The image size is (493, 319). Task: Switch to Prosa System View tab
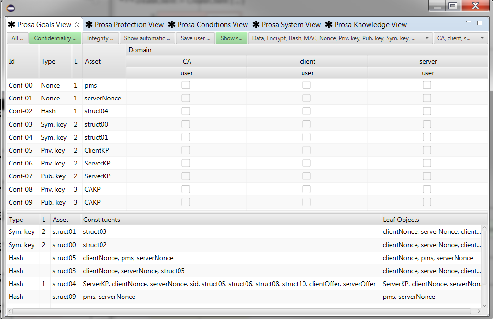point(291,25)
